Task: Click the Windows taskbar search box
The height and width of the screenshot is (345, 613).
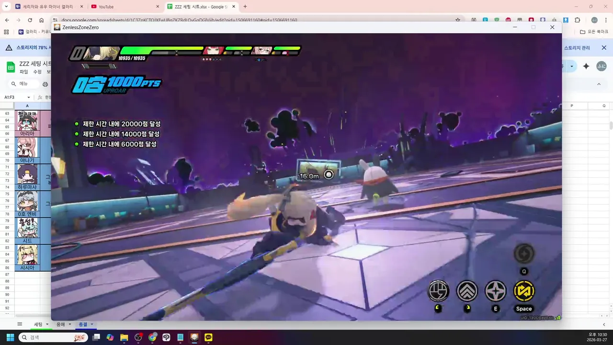Action: 53,337
